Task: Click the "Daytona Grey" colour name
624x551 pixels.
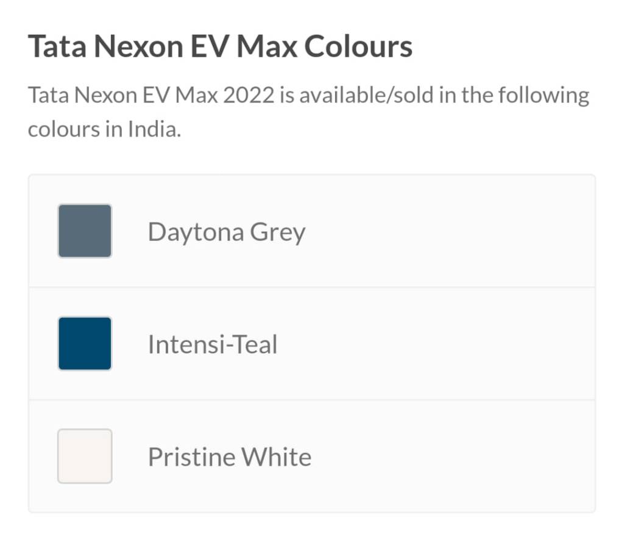Action: 226,232
